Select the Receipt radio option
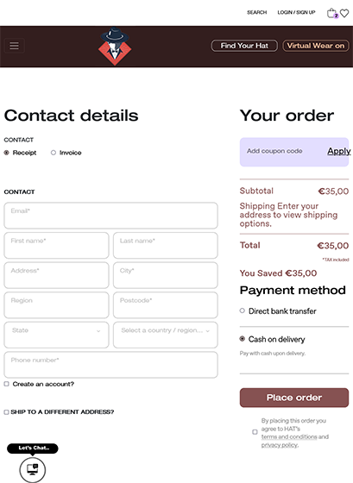Screen dimensions: 353x483 [7, 153]
